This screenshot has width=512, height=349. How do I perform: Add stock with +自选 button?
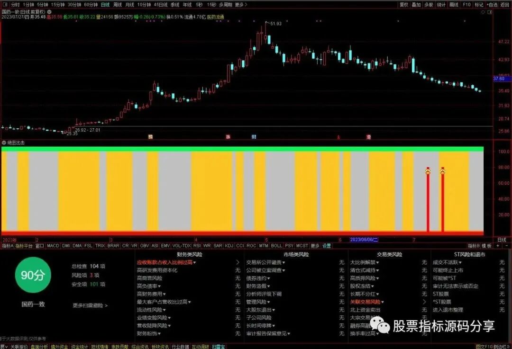click(492, 5)
